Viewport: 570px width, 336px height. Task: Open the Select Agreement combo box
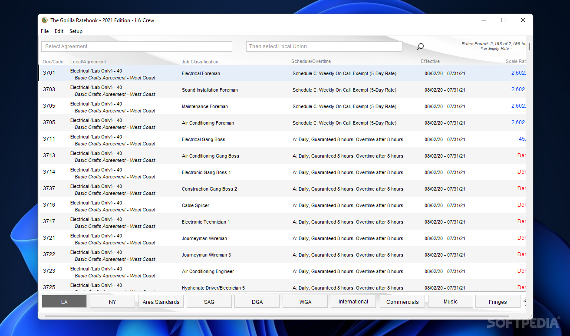[x=137, y=46]
